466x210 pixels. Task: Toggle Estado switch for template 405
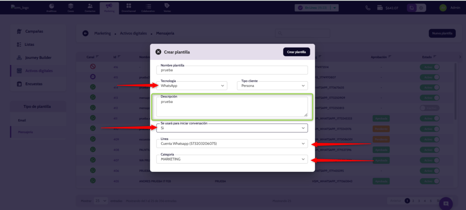pos(430,181)
